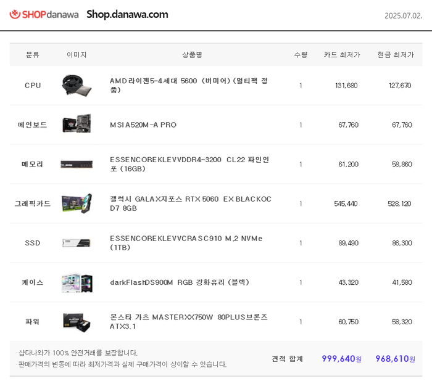Select the 몬스타 가츠 MASTER XX 750W product name
The height and width of the screenshot is (381, 432).
click(189, 322)
